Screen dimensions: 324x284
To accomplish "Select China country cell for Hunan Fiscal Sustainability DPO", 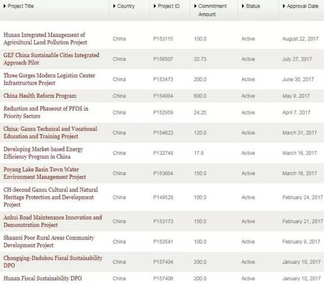I will [119, 279].
